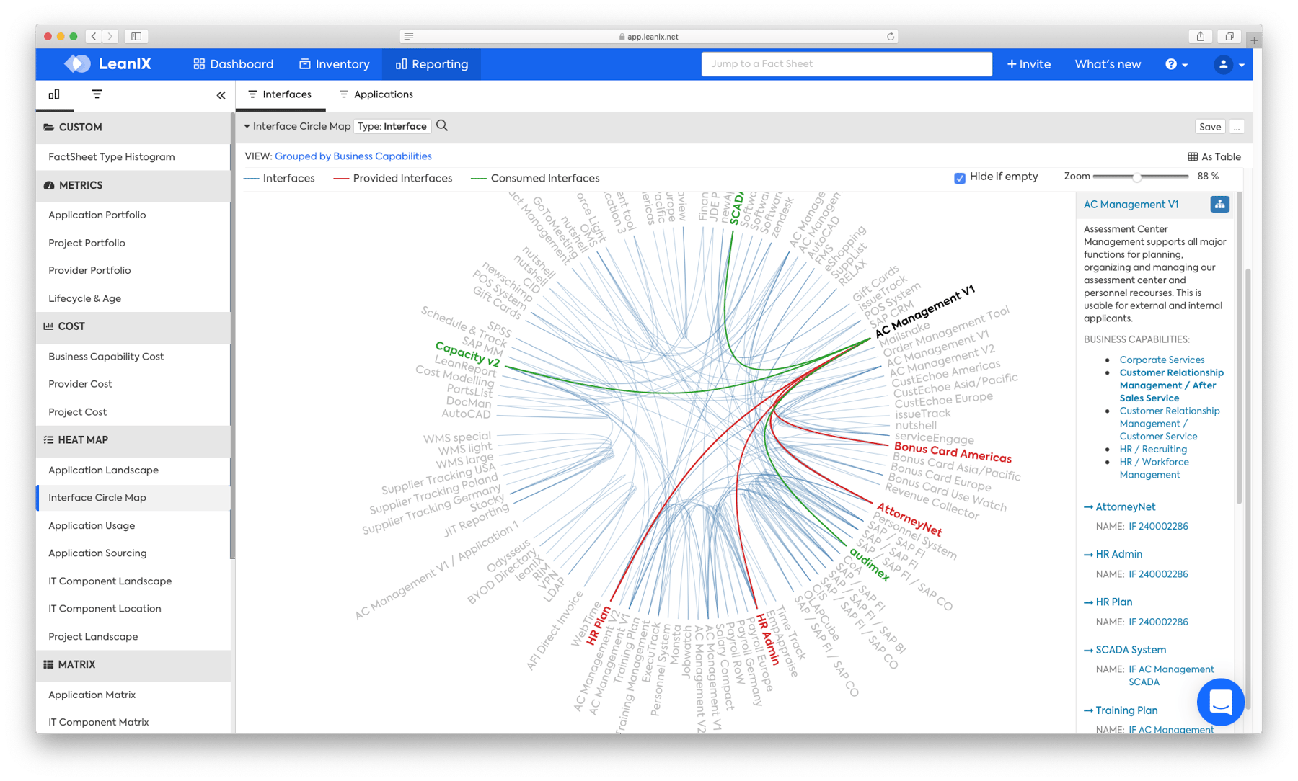Click the Save button
This screenshot has width=1298, height=781.
tap(1210, 126)
